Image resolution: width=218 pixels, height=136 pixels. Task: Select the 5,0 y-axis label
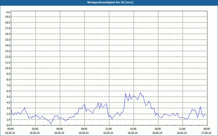pos(8,97)
